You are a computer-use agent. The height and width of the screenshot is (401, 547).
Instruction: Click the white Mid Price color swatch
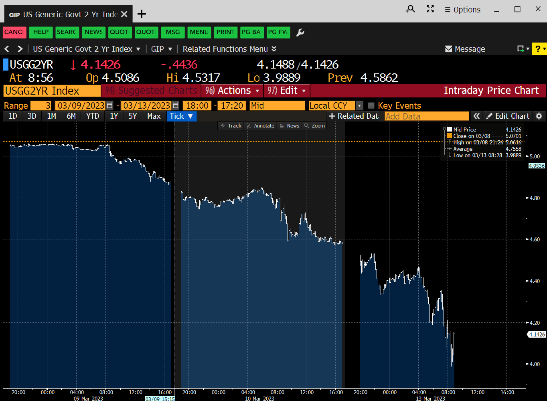coord(450,130)
